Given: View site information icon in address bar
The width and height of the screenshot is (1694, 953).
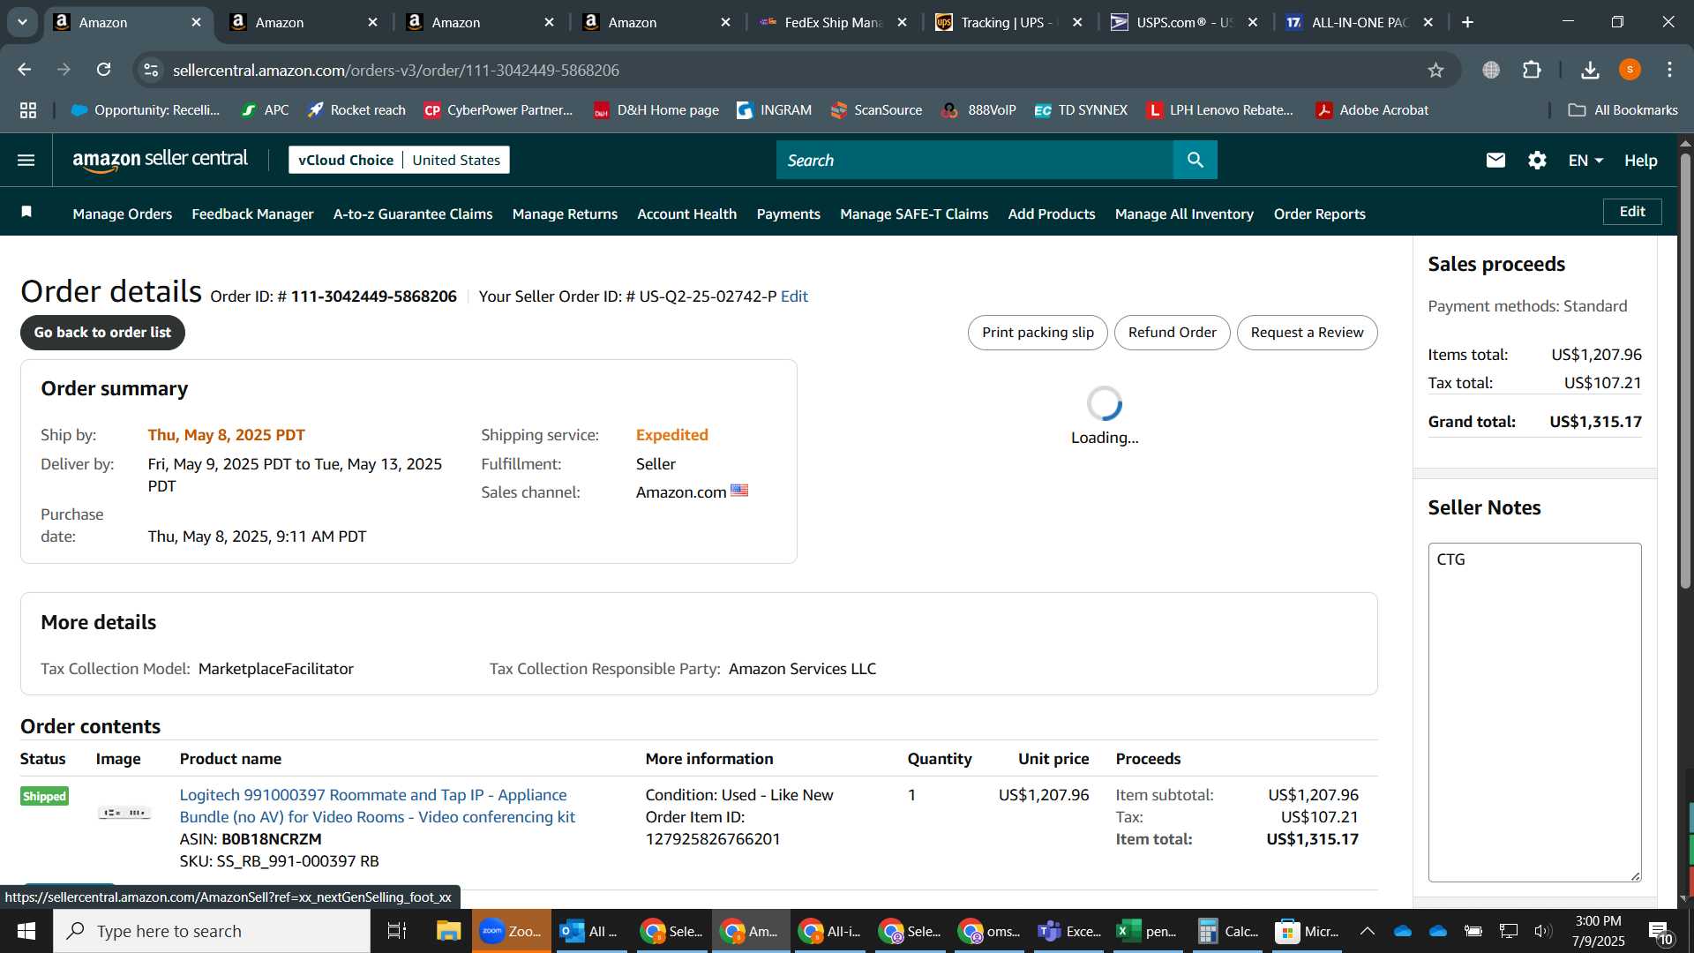Looking at the screenshot, I should click(x=152, y=70).
